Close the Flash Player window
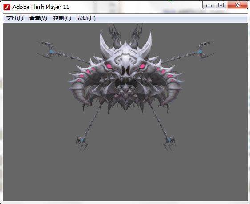The image size is (250, 204). pos(238,5)
